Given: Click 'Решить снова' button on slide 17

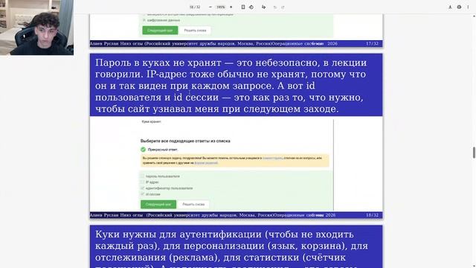Looking at the screenshot, I should click(x=195, y=31).
